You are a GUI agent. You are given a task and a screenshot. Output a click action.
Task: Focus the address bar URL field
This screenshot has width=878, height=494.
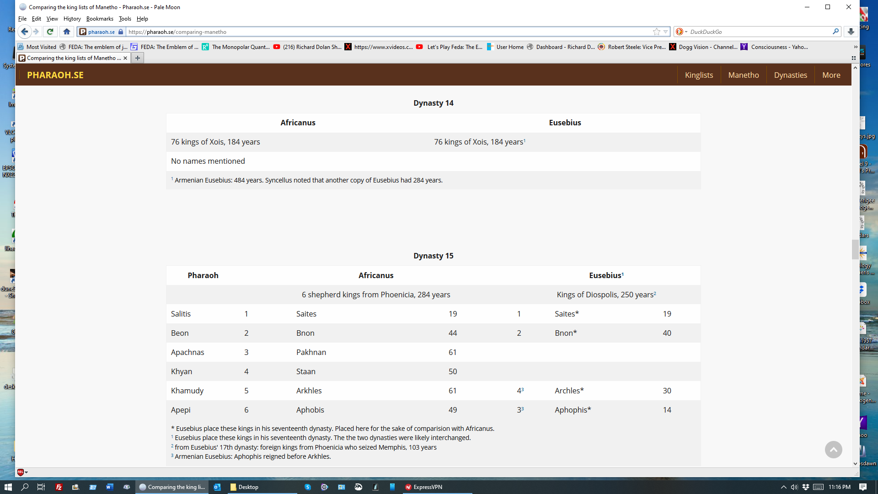(x=389, y=32)
